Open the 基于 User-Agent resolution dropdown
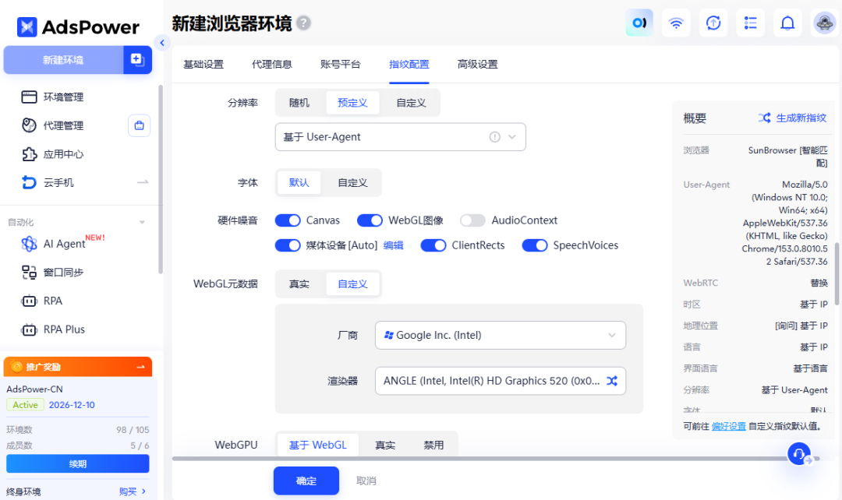Viewport: 842px width, 500px height. click(x=401, y=137)
